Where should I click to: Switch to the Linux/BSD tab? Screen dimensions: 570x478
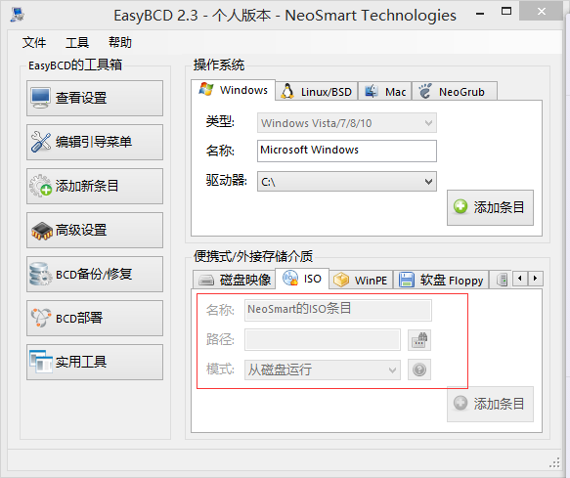click(317, 91)
